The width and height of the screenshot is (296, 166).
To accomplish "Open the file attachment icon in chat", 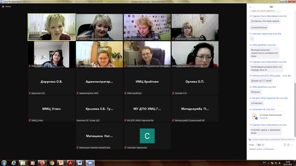I will 254,116.
